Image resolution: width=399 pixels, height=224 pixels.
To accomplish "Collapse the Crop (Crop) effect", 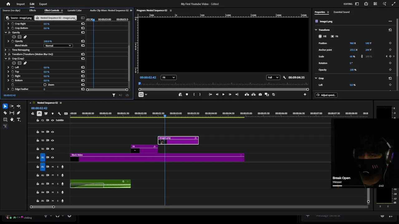I will tap(5, 58).
